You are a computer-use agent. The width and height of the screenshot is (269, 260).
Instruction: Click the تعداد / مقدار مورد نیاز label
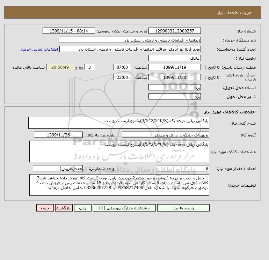point(236,169)
